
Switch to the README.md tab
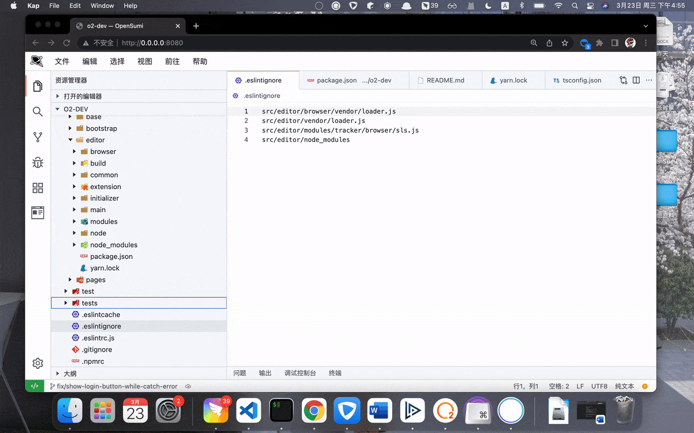tap(445, 80)
